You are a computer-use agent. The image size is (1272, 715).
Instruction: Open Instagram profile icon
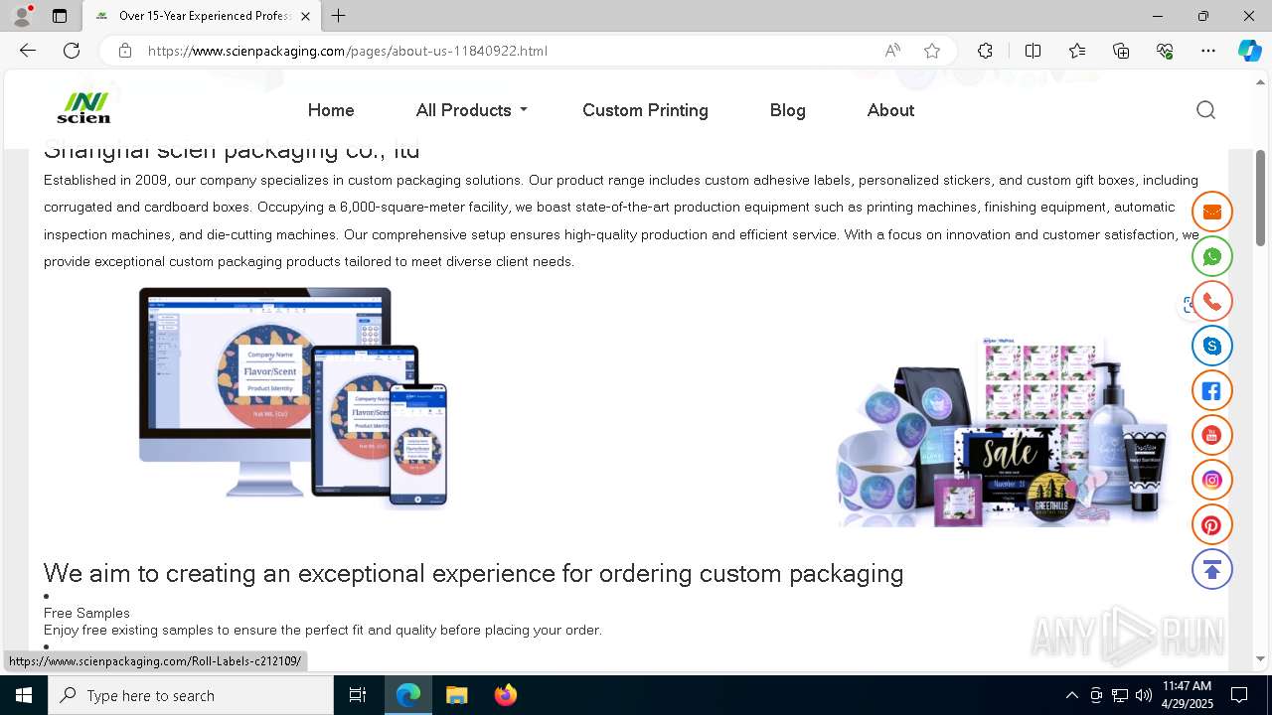[x=1211, y=480]
